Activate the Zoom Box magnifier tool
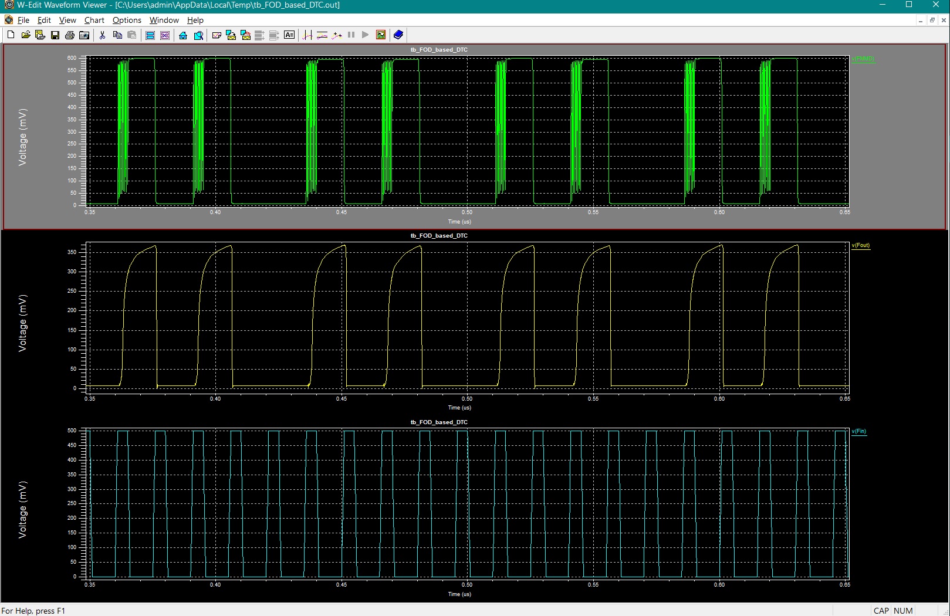Image resolution: width=950 pixels, height=616 pixels. pos(198,35)
